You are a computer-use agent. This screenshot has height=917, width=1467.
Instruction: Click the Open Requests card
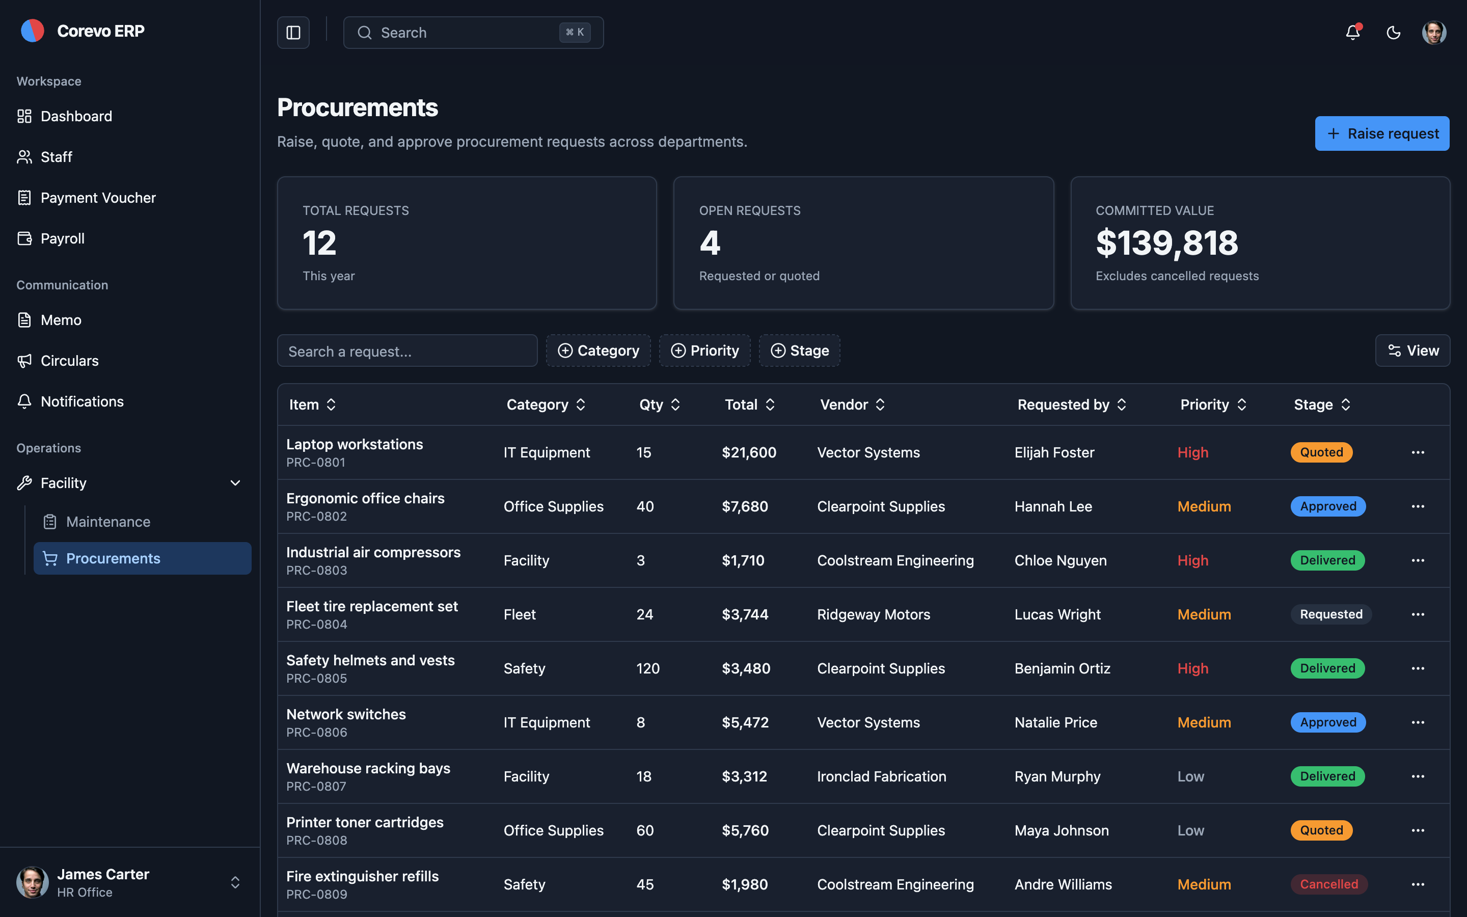[x=863, y=243]
